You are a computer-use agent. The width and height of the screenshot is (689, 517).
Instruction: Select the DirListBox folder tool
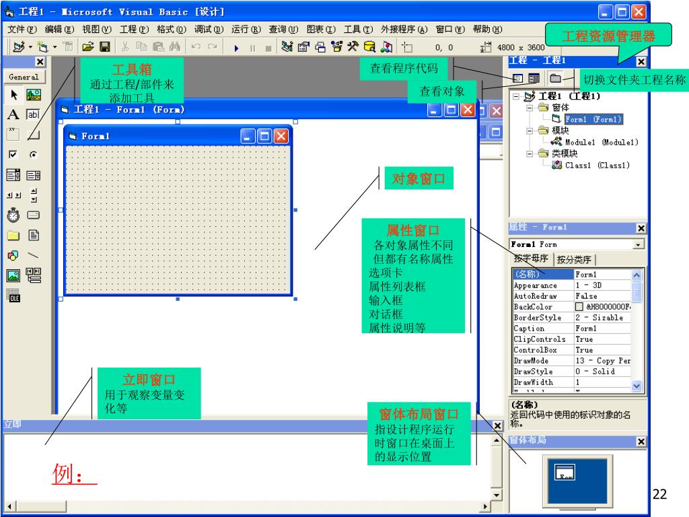tap(13, 236)
